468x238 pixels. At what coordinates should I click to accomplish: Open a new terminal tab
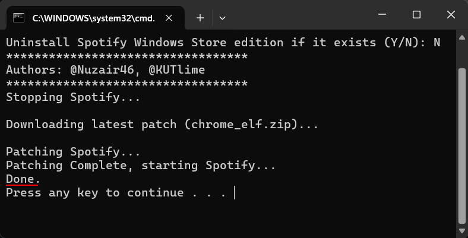pyautogui.click(x=200, y=18)
